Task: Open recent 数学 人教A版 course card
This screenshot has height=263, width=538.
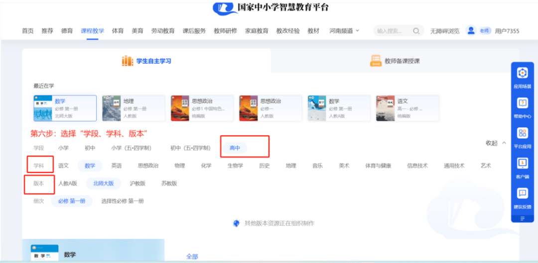Action: point(339,108)
